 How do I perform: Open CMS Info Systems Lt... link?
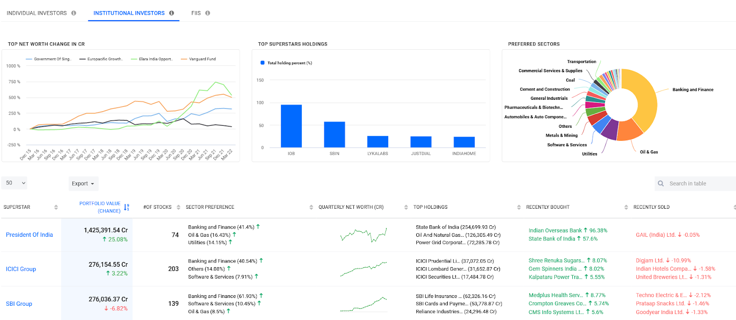coord(556,312)
